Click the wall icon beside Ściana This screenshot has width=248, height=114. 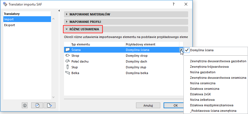68,50
